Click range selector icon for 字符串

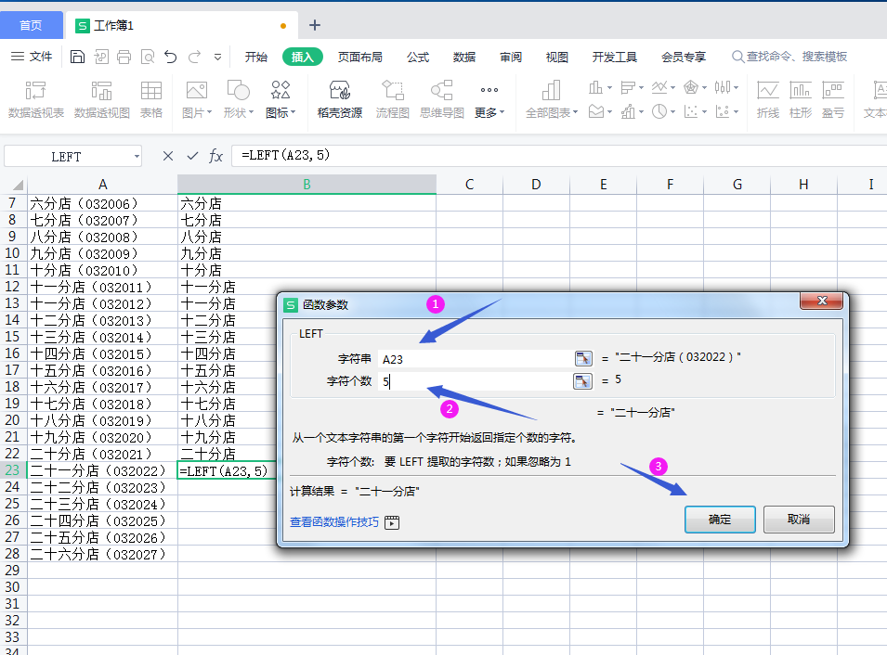point(583,359)
